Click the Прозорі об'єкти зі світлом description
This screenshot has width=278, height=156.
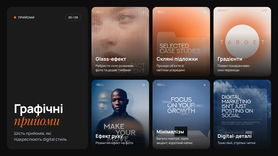(171, 68)
